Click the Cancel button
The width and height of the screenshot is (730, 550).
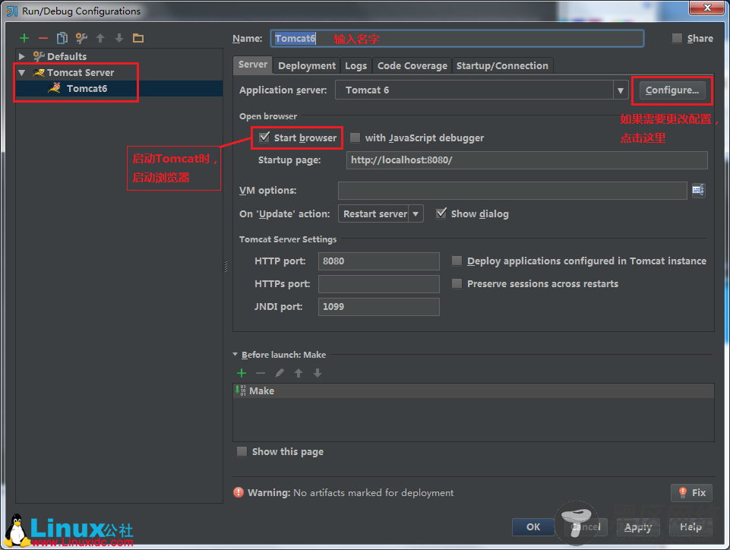pos(586,526)
